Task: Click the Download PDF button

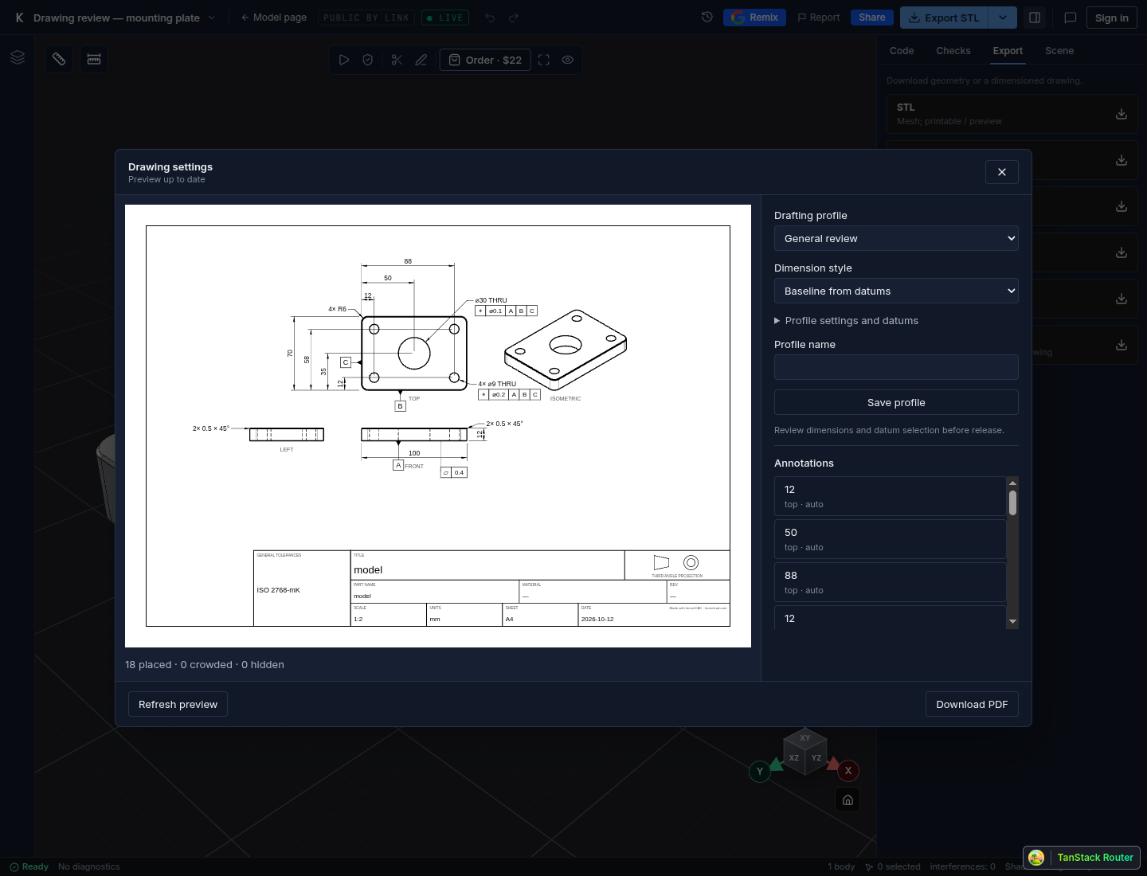Action: pyautogui.click(x=972, y=704)
